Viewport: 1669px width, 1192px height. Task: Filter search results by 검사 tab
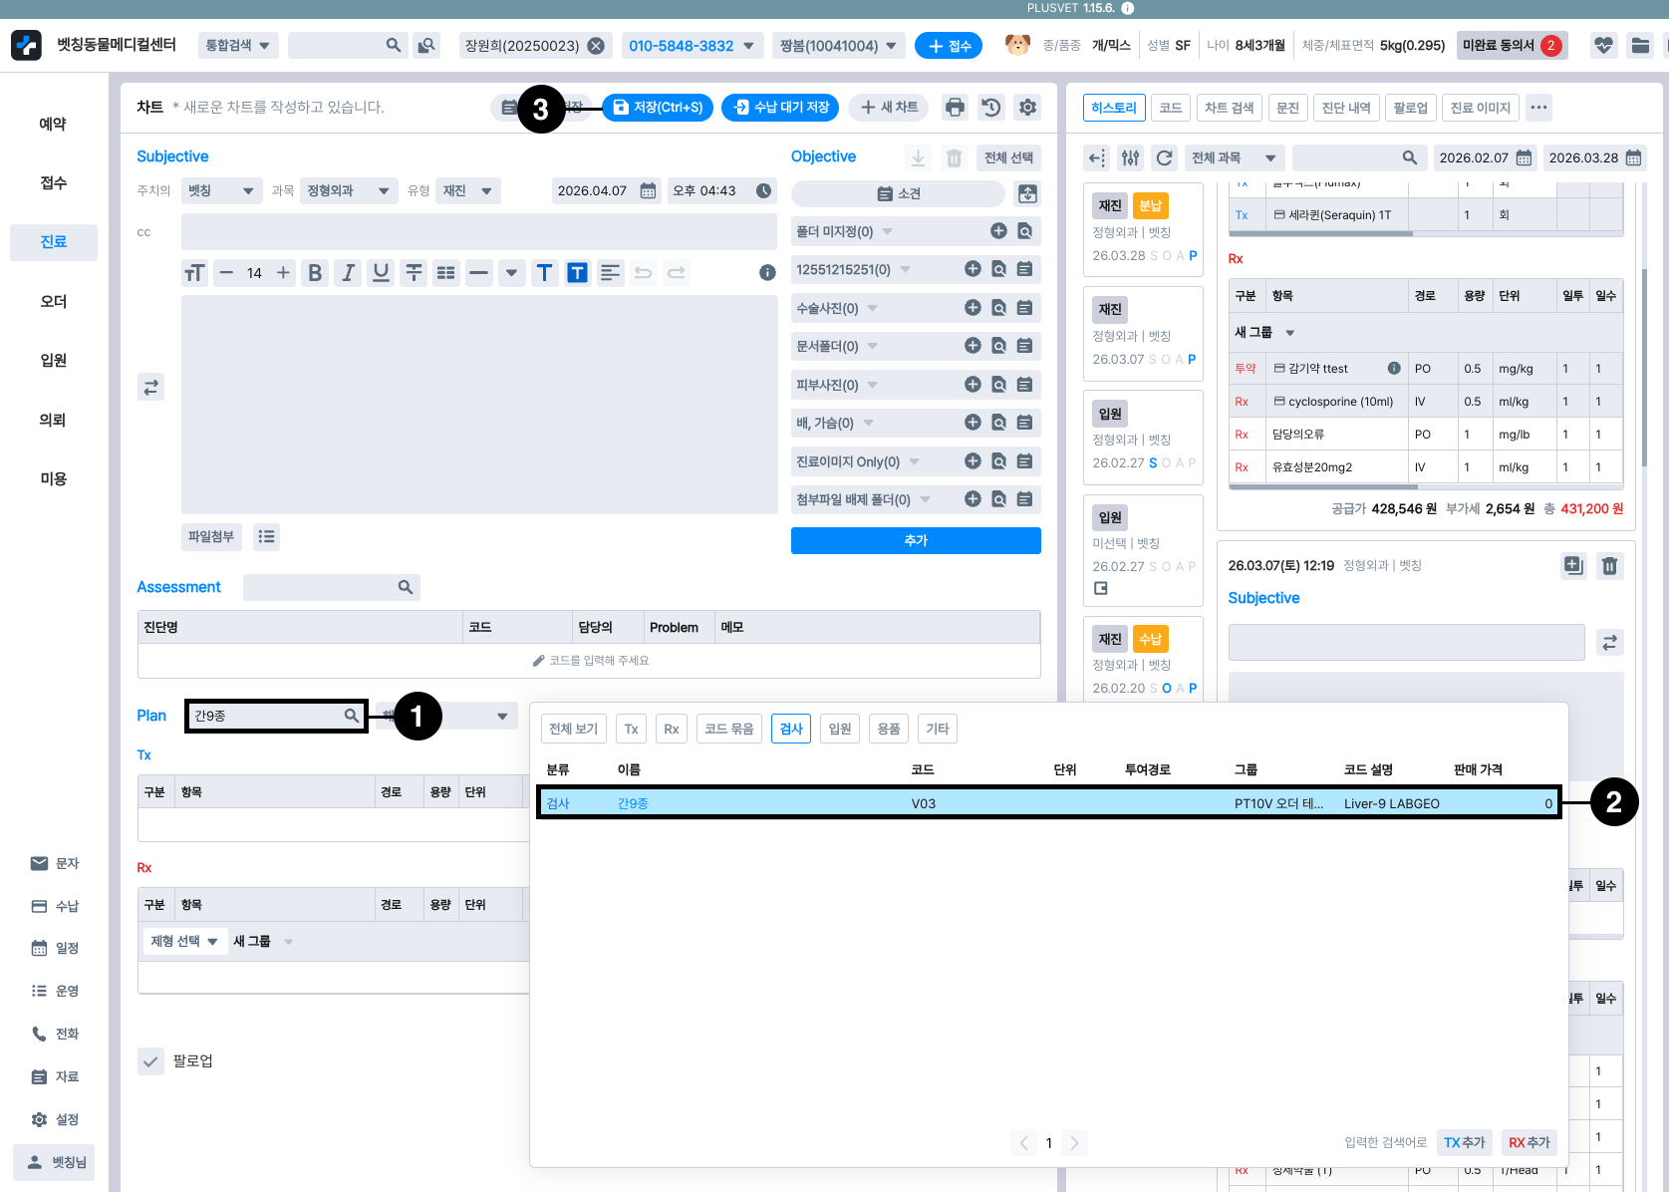(791, 729)
